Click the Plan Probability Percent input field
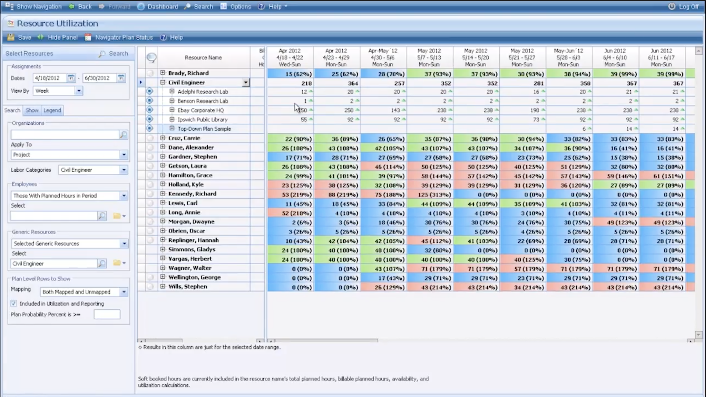706x397 pixels. pyautogui.click(x=107, y=314)
